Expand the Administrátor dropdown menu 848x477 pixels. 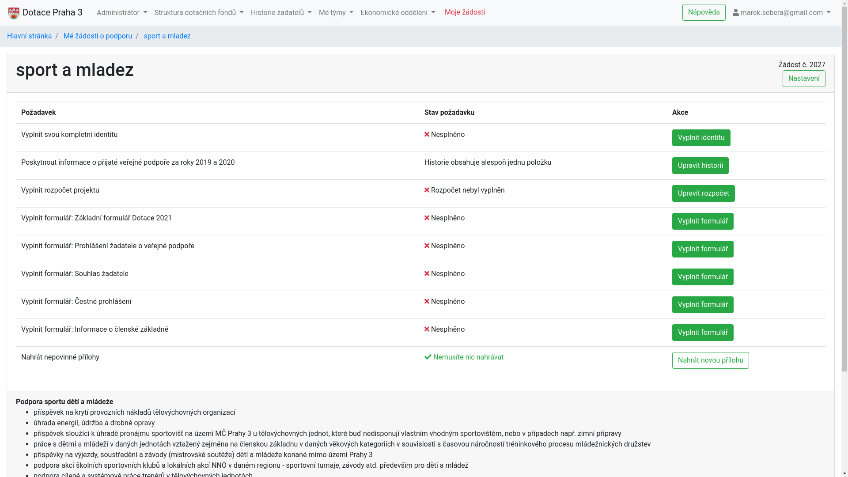[122, 13]
